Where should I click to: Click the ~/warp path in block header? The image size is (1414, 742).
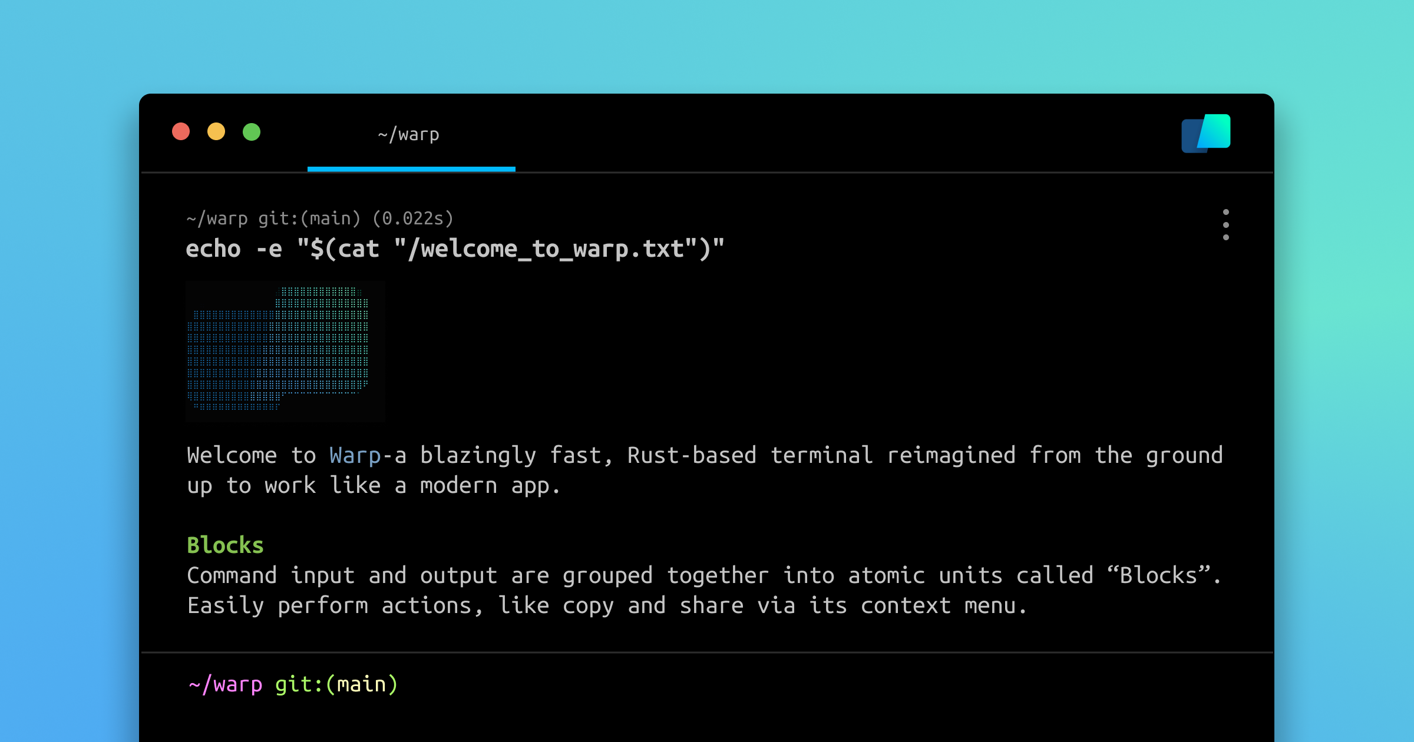(x=217, y=219)
